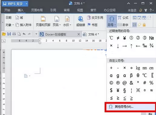Collapse the ribbon with caret button
The image size is (156, 115).
pyautogui.click(x=128, y=3)
